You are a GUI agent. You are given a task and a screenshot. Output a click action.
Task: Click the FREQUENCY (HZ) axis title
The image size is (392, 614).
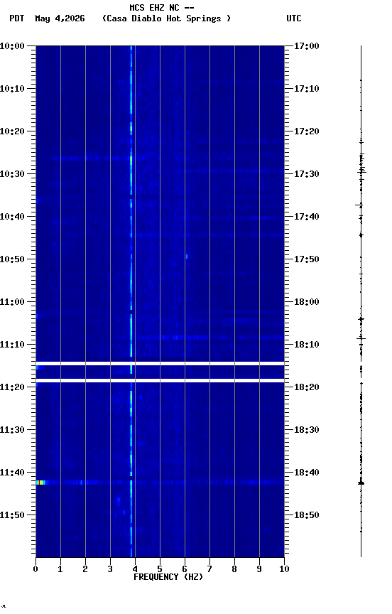point(168,577)
